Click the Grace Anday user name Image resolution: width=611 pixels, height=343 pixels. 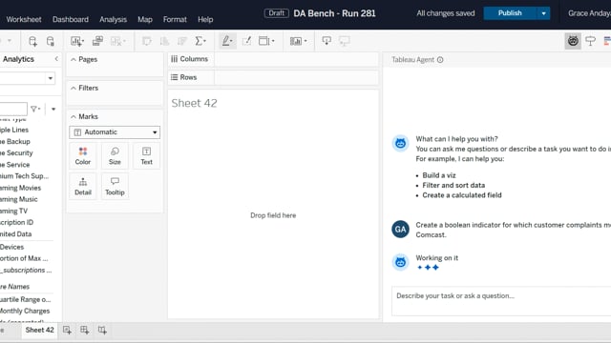(589, 13)
